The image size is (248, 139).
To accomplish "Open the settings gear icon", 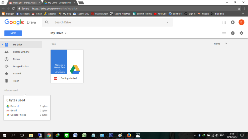I will [241, 33].
